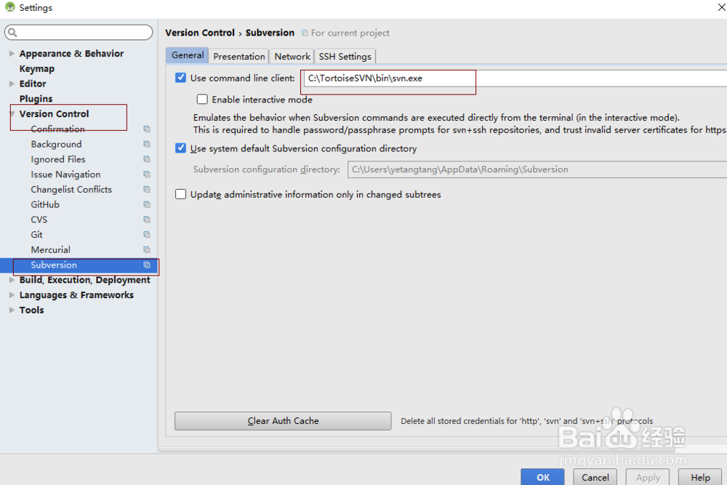The width and height of the screenshot is (727, 485).
Task: Click the Android Studio icon in title bar
Action: click(x=9, y=7)
